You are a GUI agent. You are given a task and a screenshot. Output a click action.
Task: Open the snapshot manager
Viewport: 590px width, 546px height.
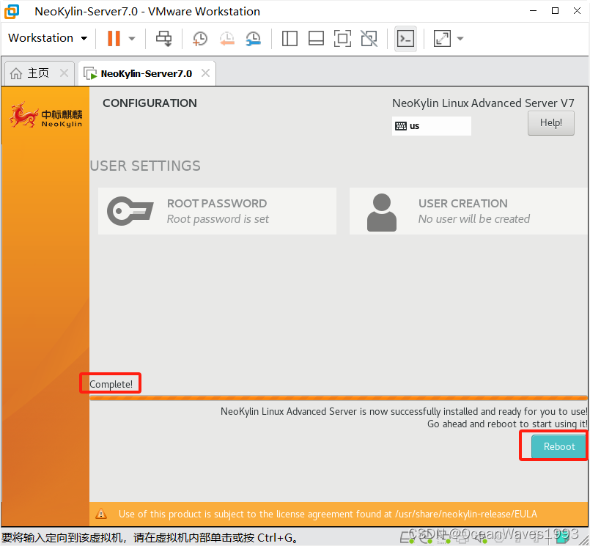click(253, 38)
